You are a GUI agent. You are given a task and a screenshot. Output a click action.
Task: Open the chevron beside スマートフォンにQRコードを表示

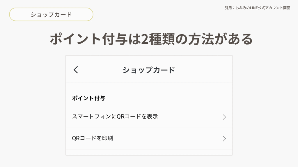(x=224, y=117)
